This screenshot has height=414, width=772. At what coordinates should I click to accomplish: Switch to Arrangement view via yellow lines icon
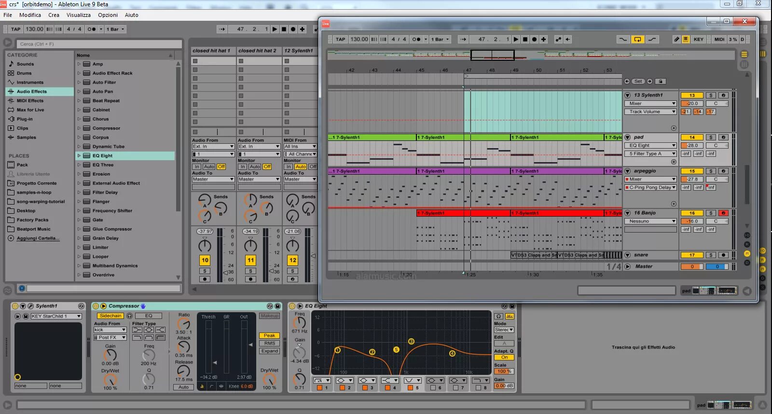click(x=744, y=54)
